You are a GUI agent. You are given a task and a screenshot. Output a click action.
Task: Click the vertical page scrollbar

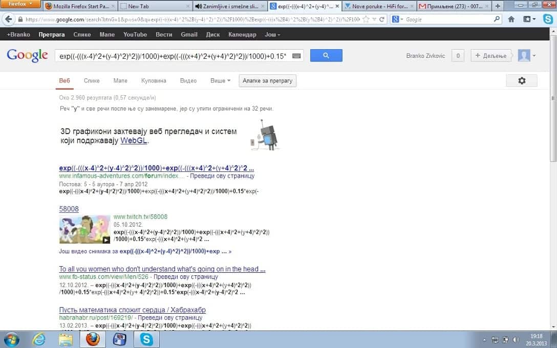click(553, 98)
